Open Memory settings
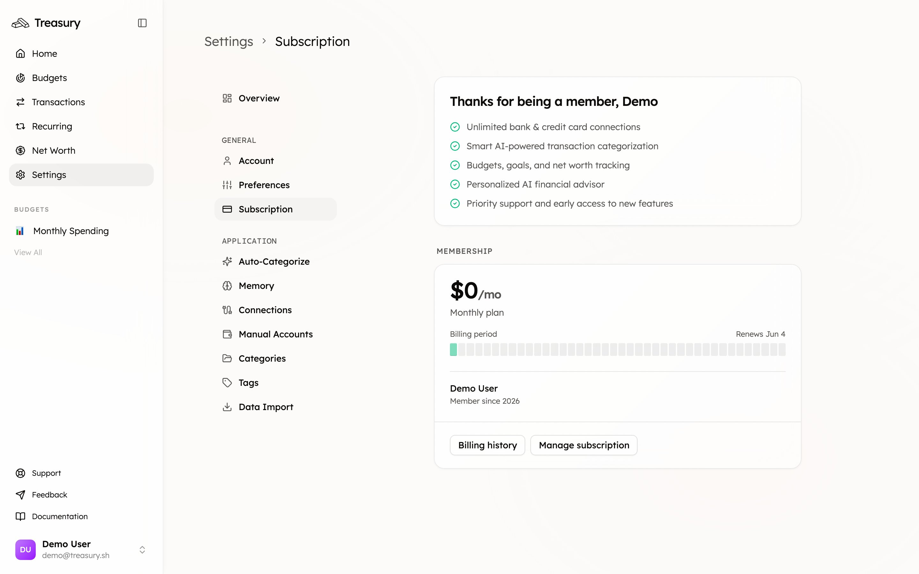Image resolution: width=919 pixels, height=574 pixels. [x=276, y=286]
